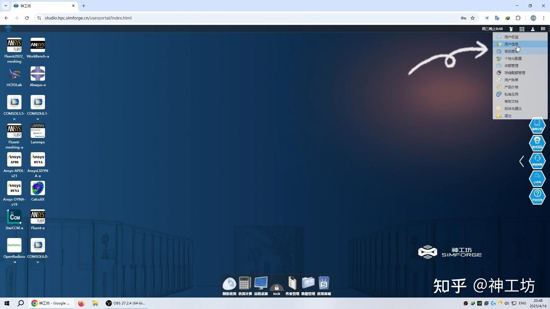Viewport: 550px width, 309px height.
Task: Open the Ansys-DYNA-v19 icon
Action: (x=14, y=188)
